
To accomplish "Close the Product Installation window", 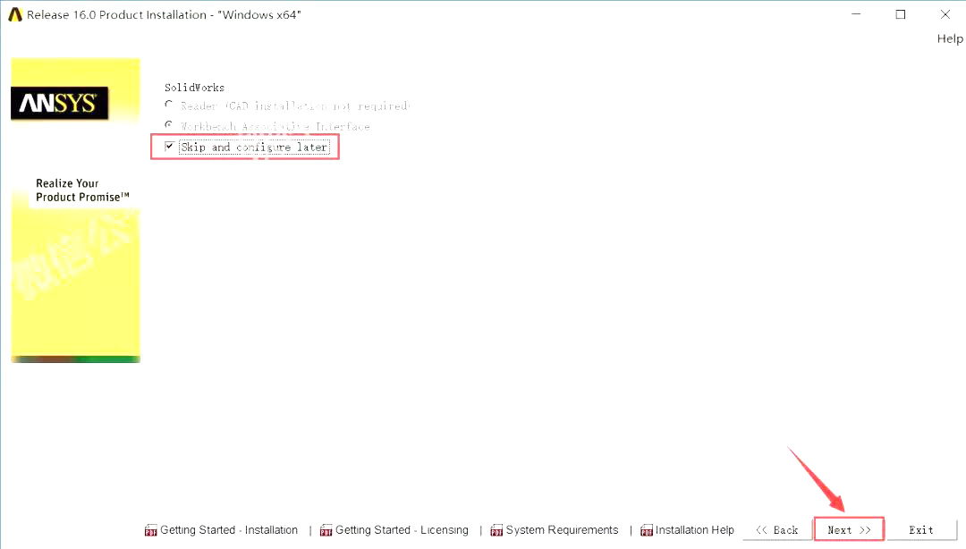I will click(x=945, y=15).
